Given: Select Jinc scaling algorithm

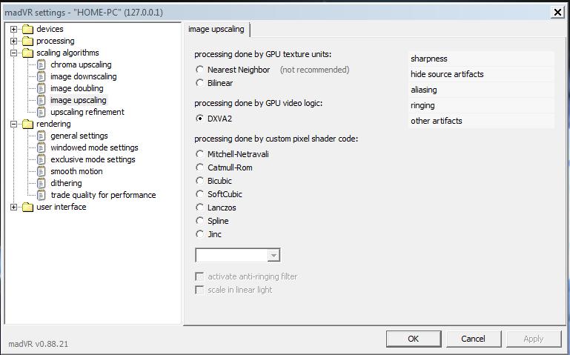Looking at the screenshot, I should pyautogui.click(x=199, y=234).
